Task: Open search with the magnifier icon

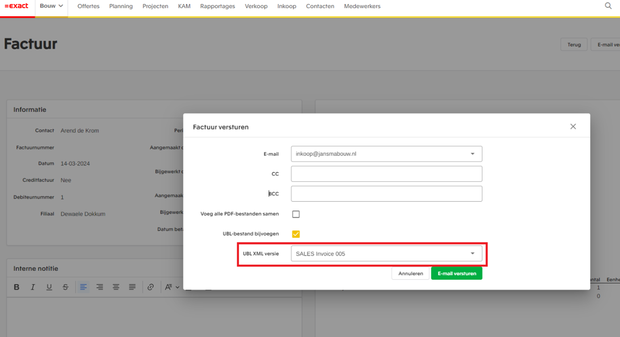Action: [x=608, y=6]
